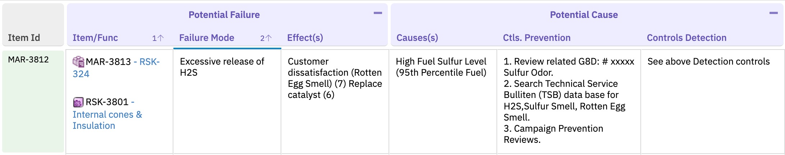Open the RSK-324 link
This screenshot has width=785, height=155.
116,68
